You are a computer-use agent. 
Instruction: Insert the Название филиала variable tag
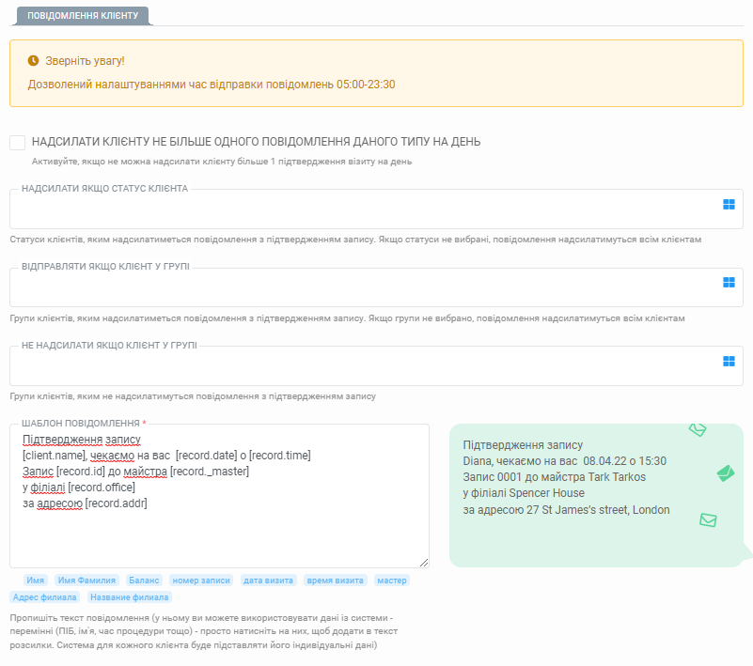pos(130,596)
